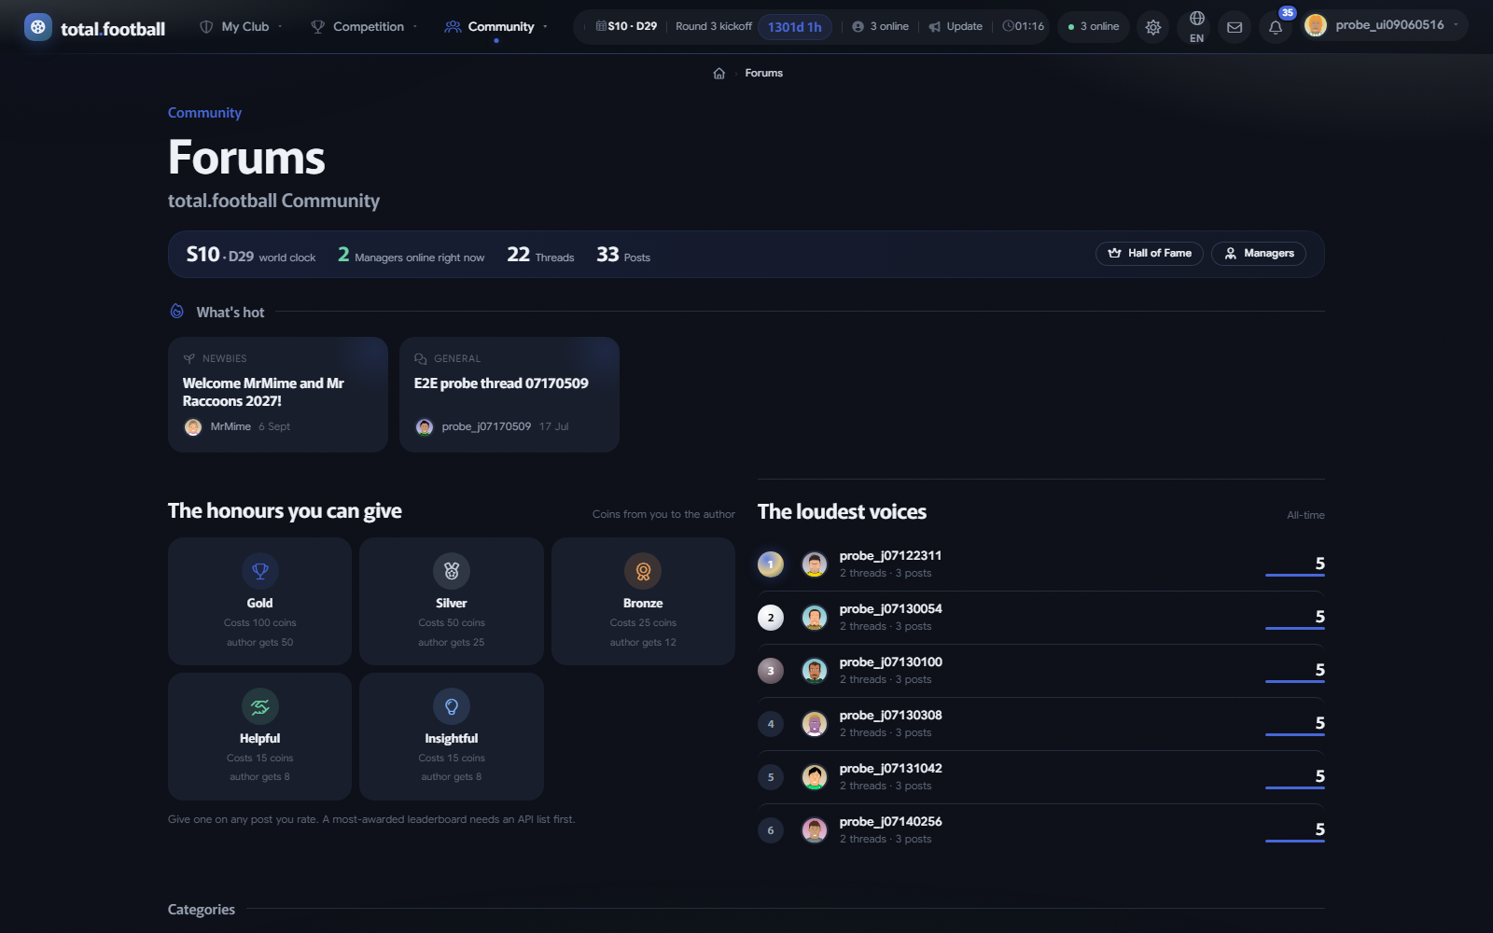Click the Update megaphone icon
The height and width of the screenshot is (933, 1493).
[x=934, y=27]
